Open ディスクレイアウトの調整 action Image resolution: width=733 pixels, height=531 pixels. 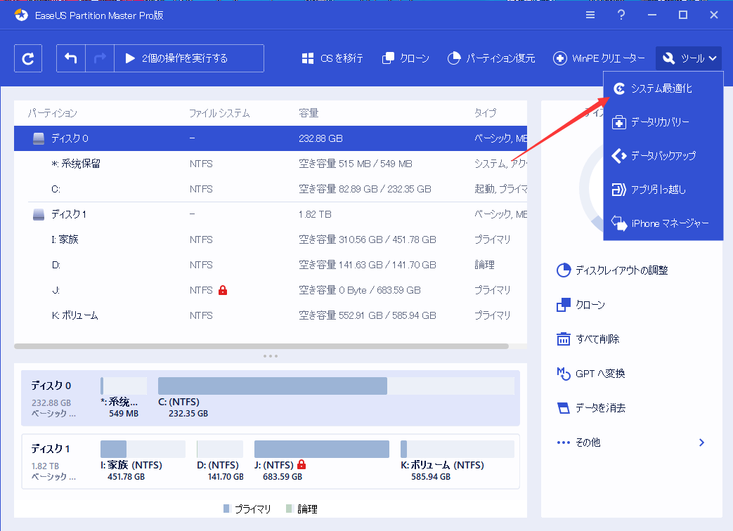tap(612, 270)
